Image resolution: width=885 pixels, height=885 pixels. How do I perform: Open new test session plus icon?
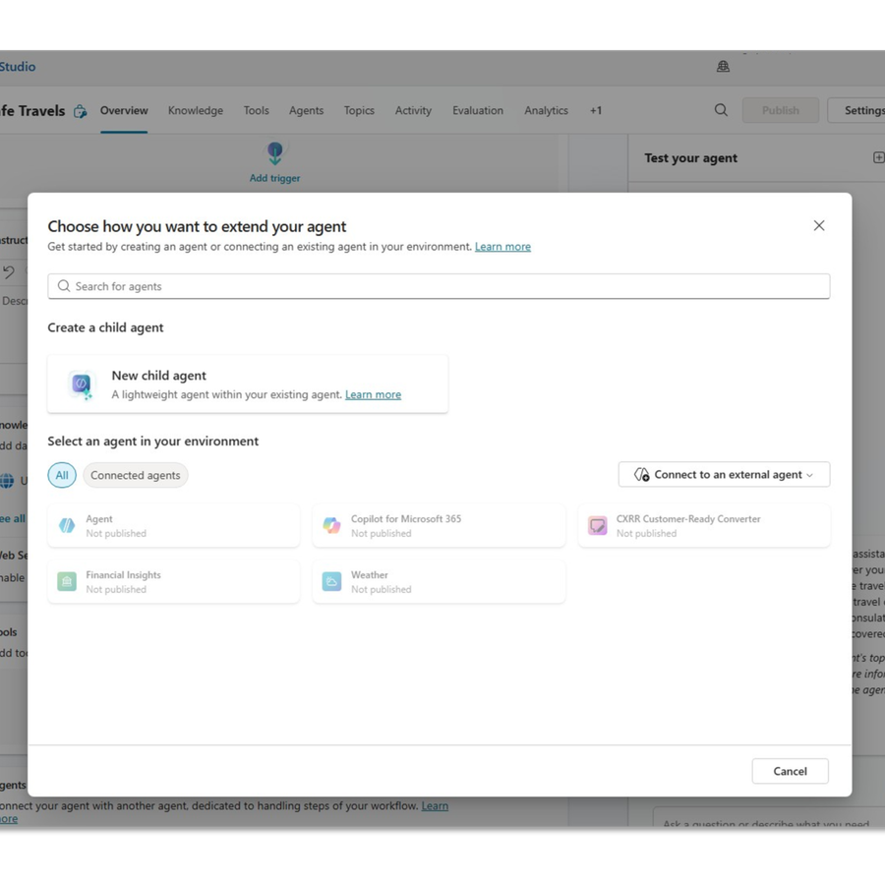(878, 158)
